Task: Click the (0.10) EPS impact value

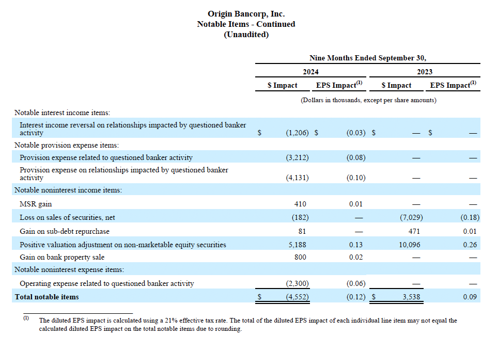Action: (356, 178)
